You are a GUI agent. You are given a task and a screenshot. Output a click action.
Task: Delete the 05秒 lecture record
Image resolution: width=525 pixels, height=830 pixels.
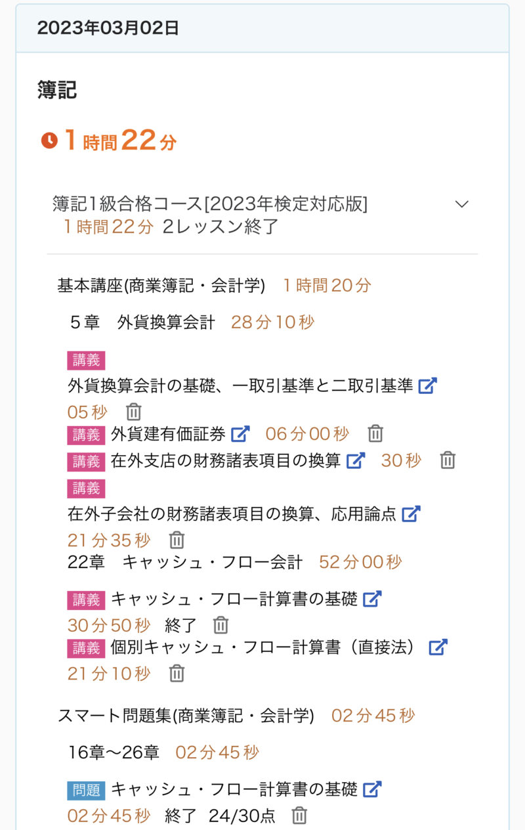(x=134, y=412)
